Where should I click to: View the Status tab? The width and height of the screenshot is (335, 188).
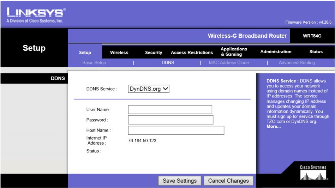pos(316,51)
